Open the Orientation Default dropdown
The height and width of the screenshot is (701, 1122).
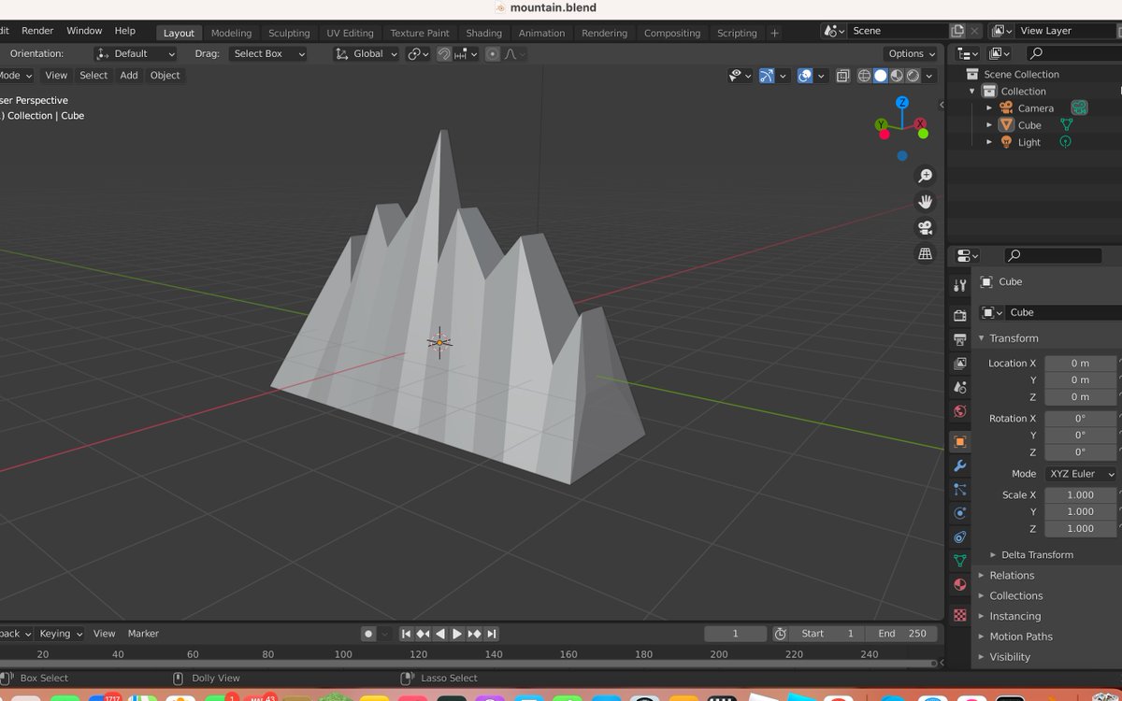[x=136, y=54]
